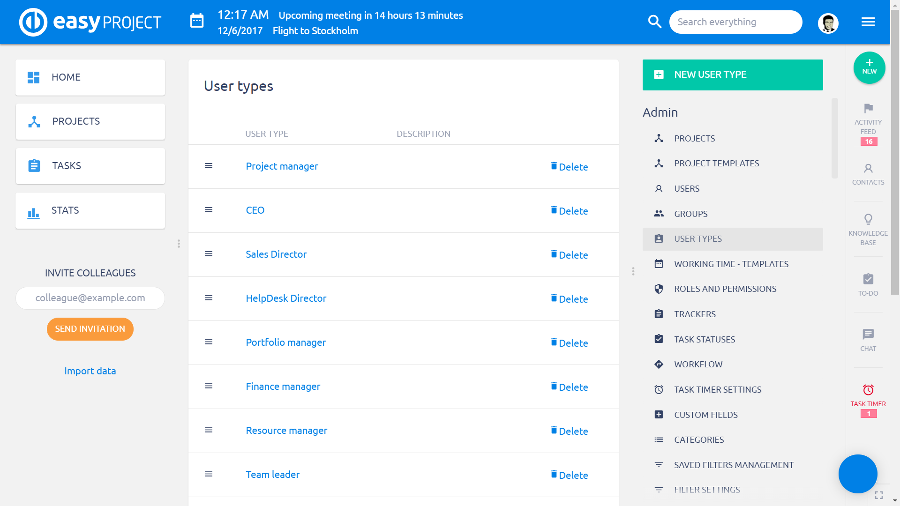Open TASKS in left menu
The height and width of the screenshot is (506, 900).
pyautogui.click(x=90, y=166)
